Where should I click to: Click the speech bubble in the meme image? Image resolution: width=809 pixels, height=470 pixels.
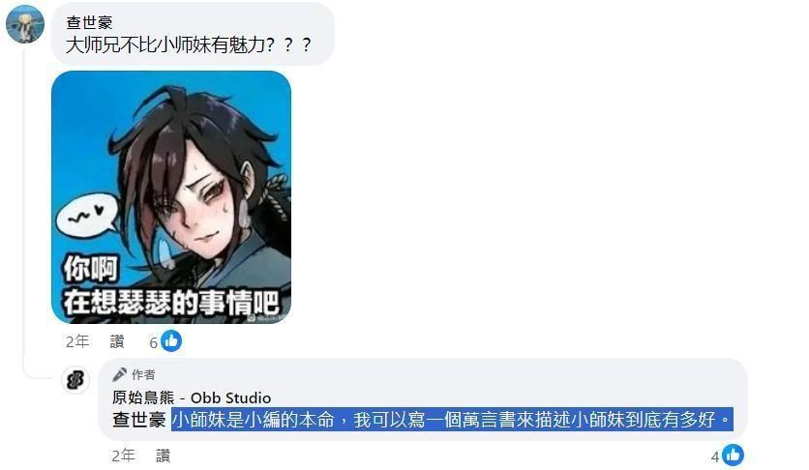87,217
